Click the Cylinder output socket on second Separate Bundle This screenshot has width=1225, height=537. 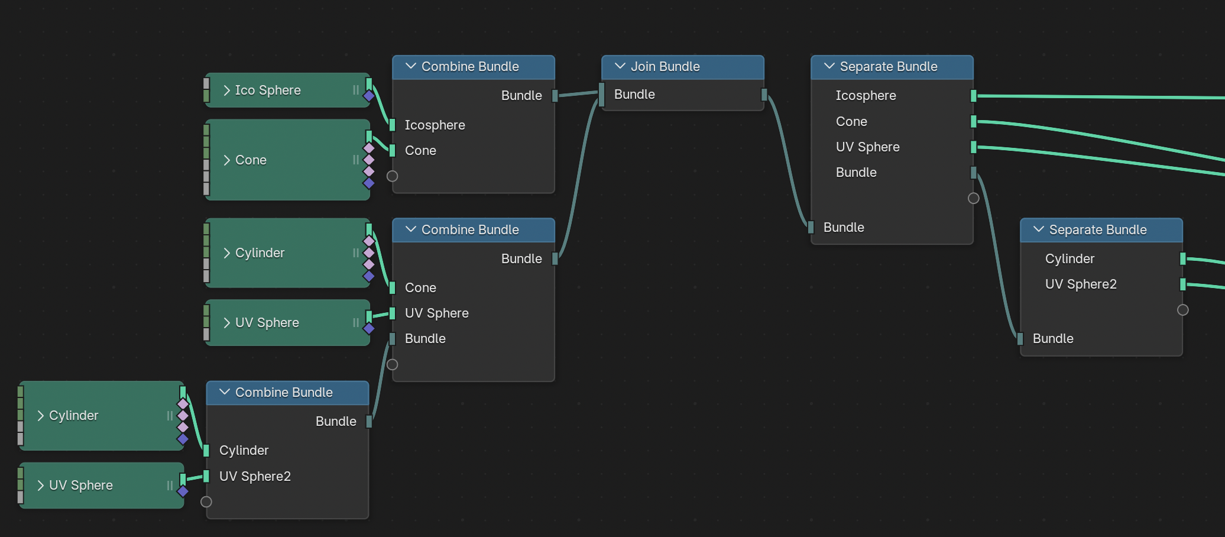point(1182,259)
